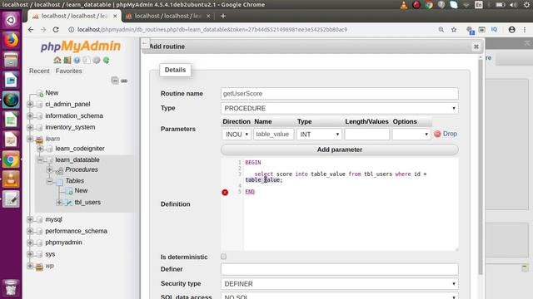The height and width of the screenshot is (299, 533).
Task: Open the phpmyadmin database link
Action: (x=63, y=243)
